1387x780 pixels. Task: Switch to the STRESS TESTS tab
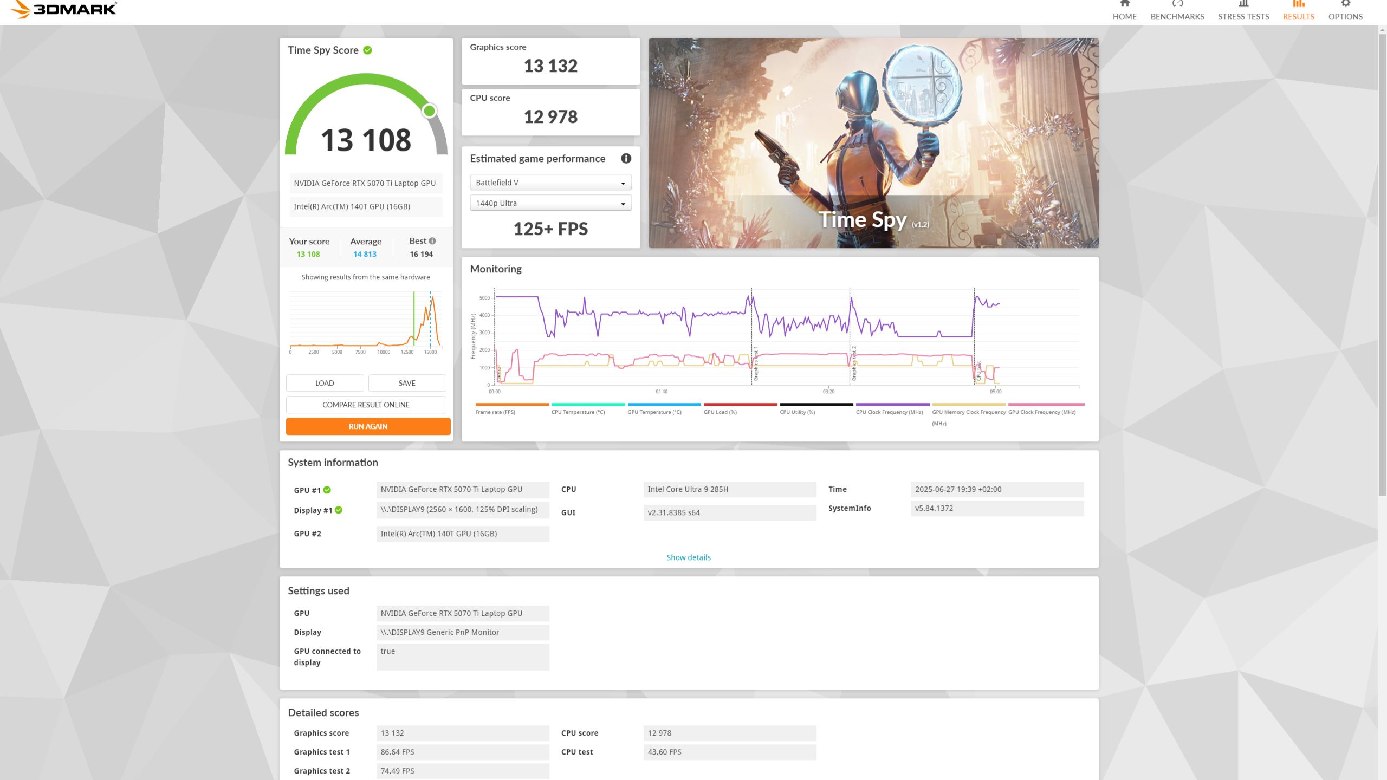point(1243,17)
